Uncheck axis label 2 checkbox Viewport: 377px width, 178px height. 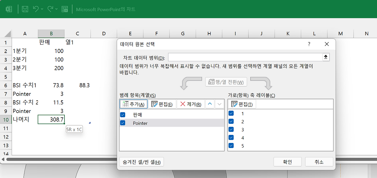click(x=231, y=121)
